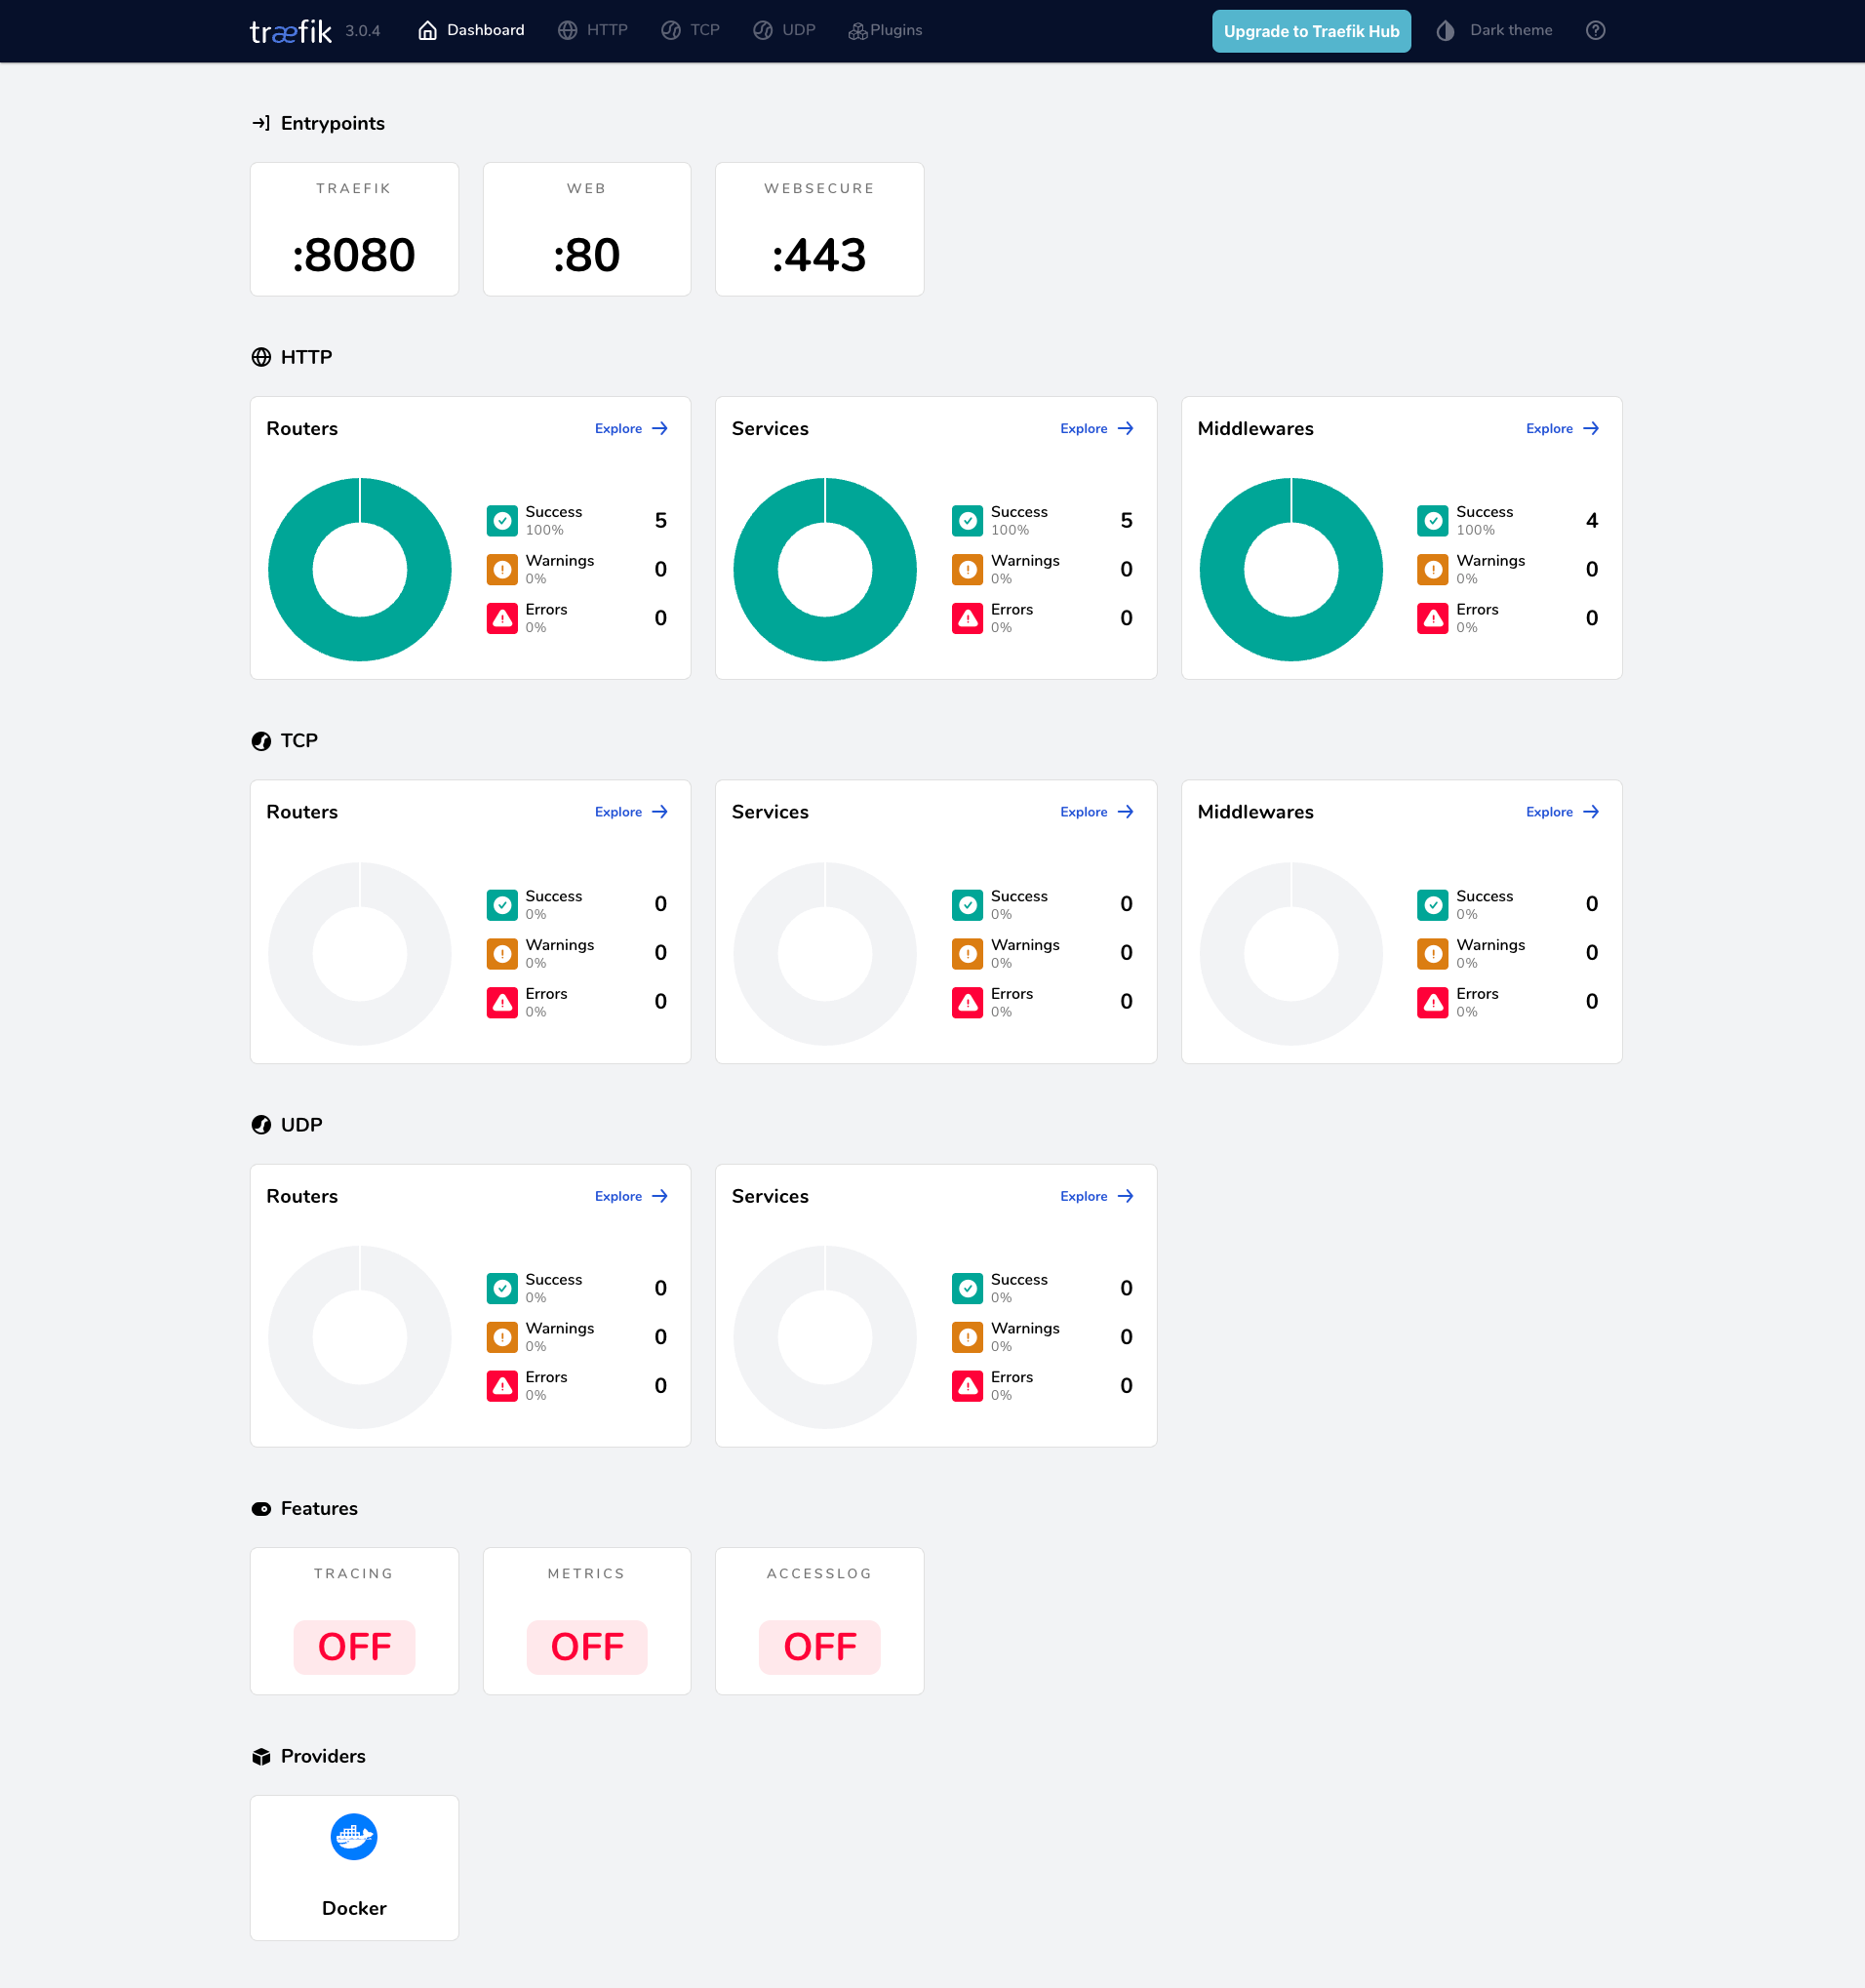Click the Traefik logo in the navbar
1865x1988 pixels.
click(289, 30)
